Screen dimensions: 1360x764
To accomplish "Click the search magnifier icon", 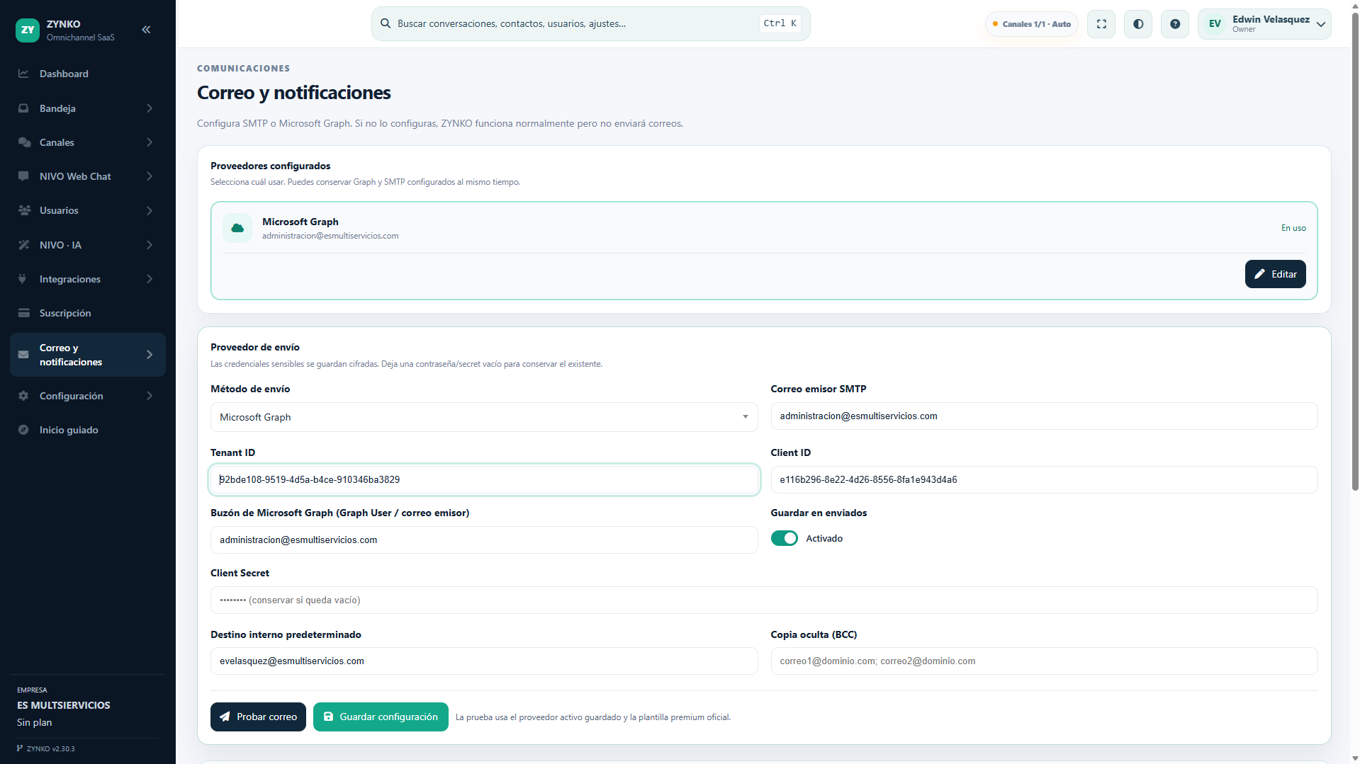I will click(x=386, y=23).
